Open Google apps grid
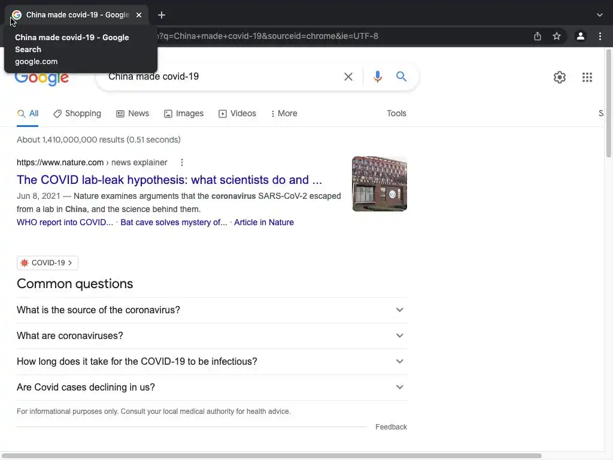 (587, 77)
